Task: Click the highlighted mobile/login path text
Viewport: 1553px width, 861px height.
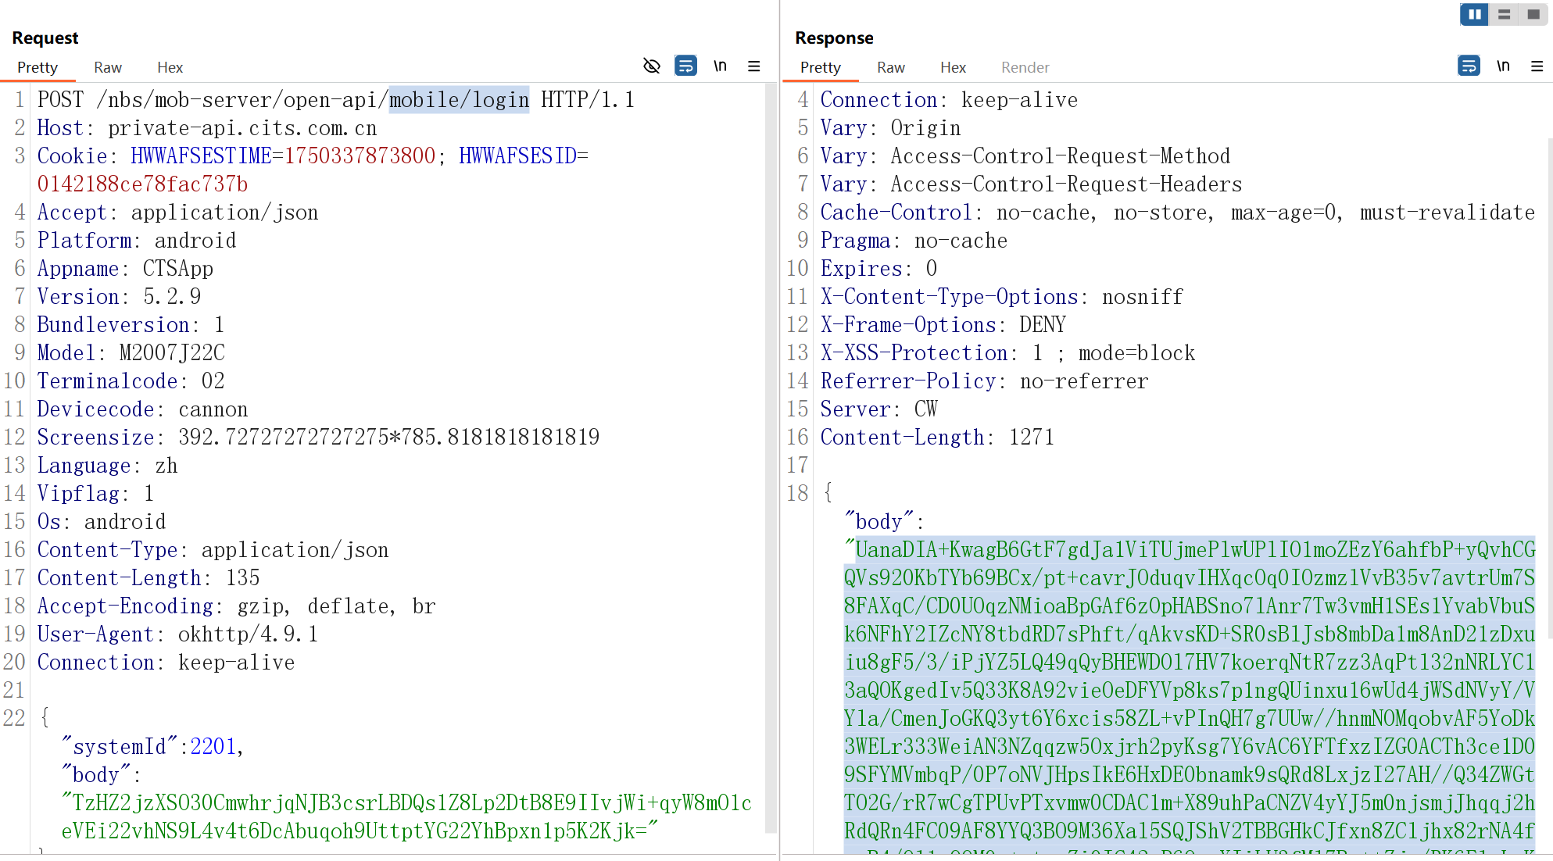Action: point(459,100)
